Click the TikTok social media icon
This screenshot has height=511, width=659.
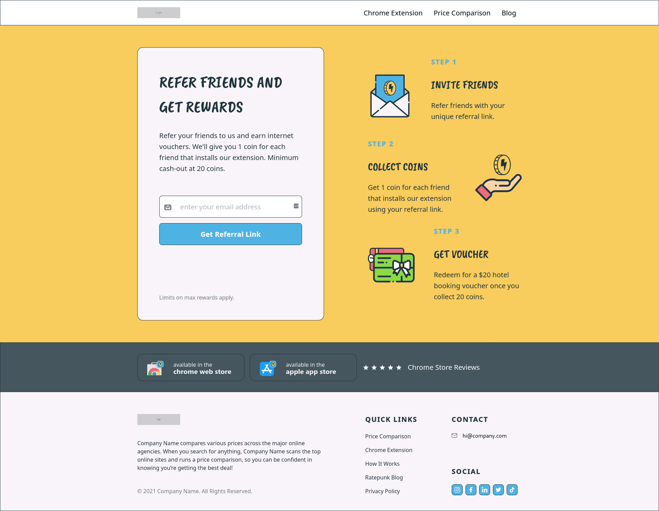click(x=511, y=489)
